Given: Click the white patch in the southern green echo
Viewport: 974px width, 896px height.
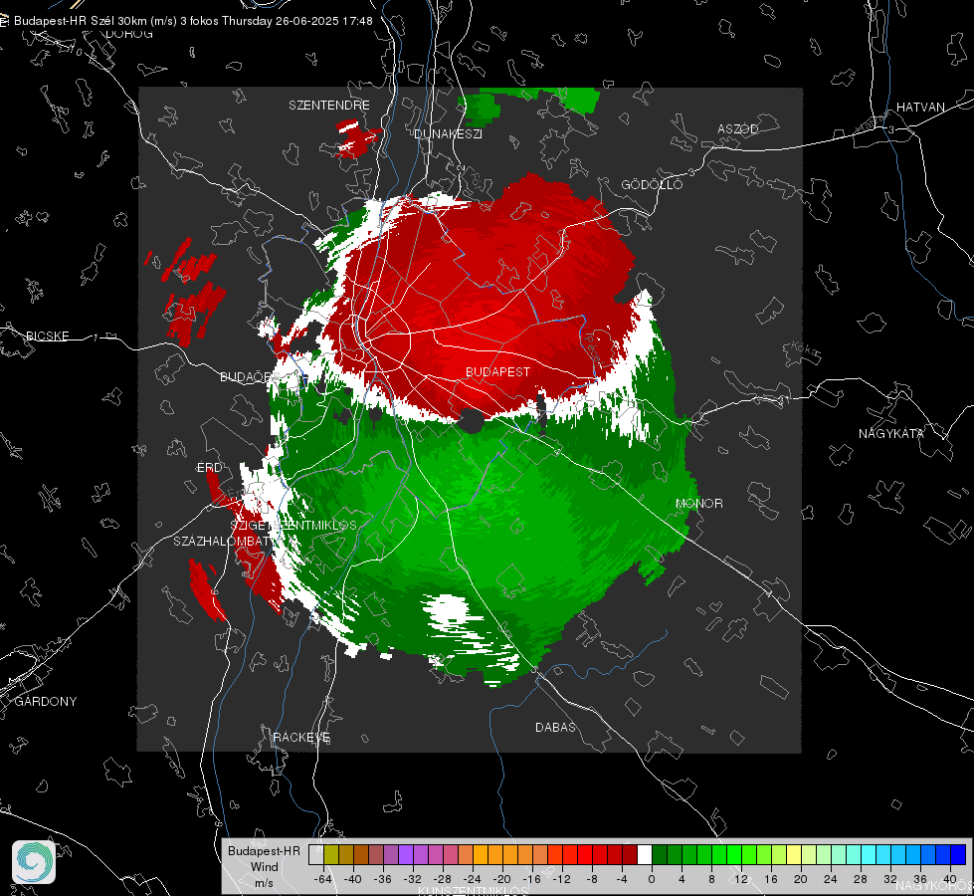Looking at the screenshot, I should [449, 608].
